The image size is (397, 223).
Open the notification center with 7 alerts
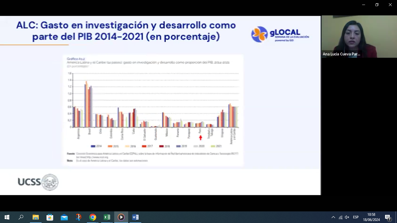388,217
